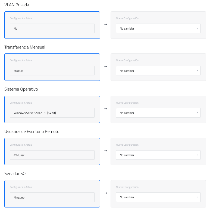Click the Transferencia Mensual section heading
This screenshot has height=211, width=213.
pyautogui.click(x=25, y=47)
